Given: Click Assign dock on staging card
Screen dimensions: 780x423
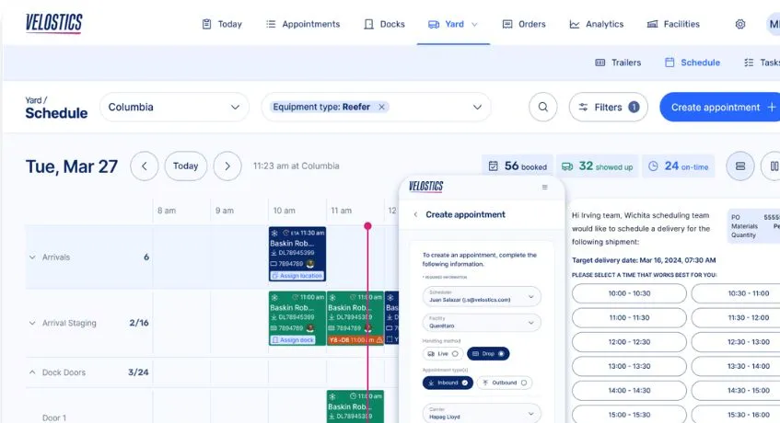Looking at the screenshot, I should tap(293, 340).
